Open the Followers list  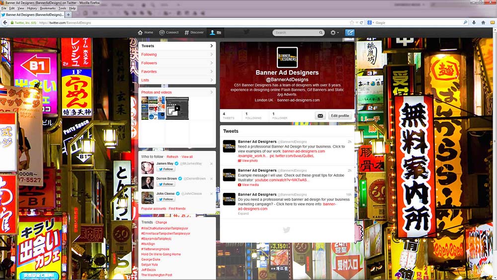pos(177,63)
